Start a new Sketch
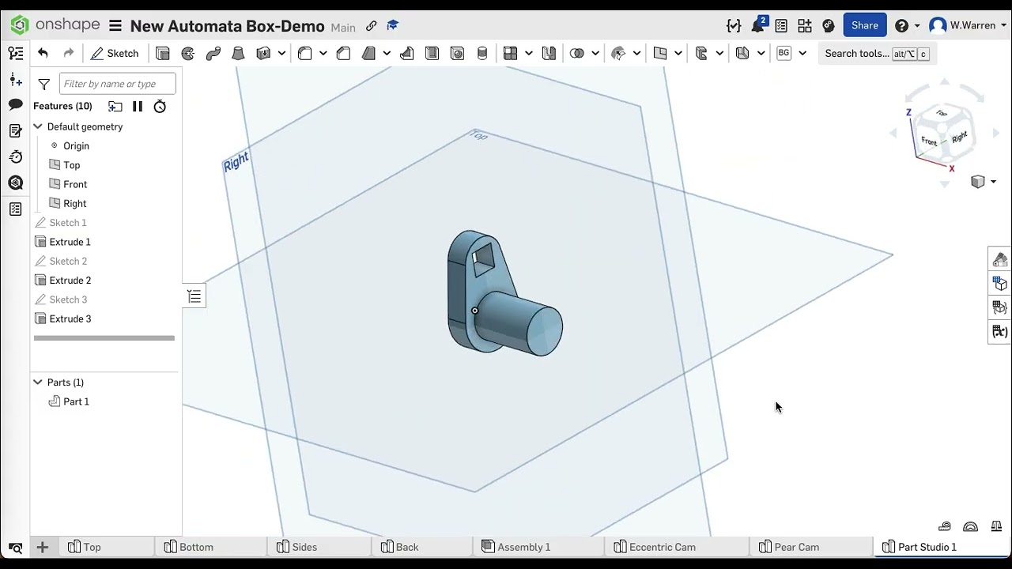The image size is (1012, 569). (115, 53)
